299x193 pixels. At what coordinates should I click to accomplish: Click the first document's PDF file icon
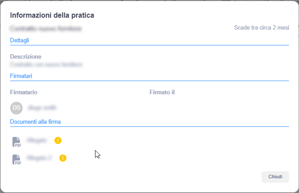pyautogui.click(x=17, y=142)
